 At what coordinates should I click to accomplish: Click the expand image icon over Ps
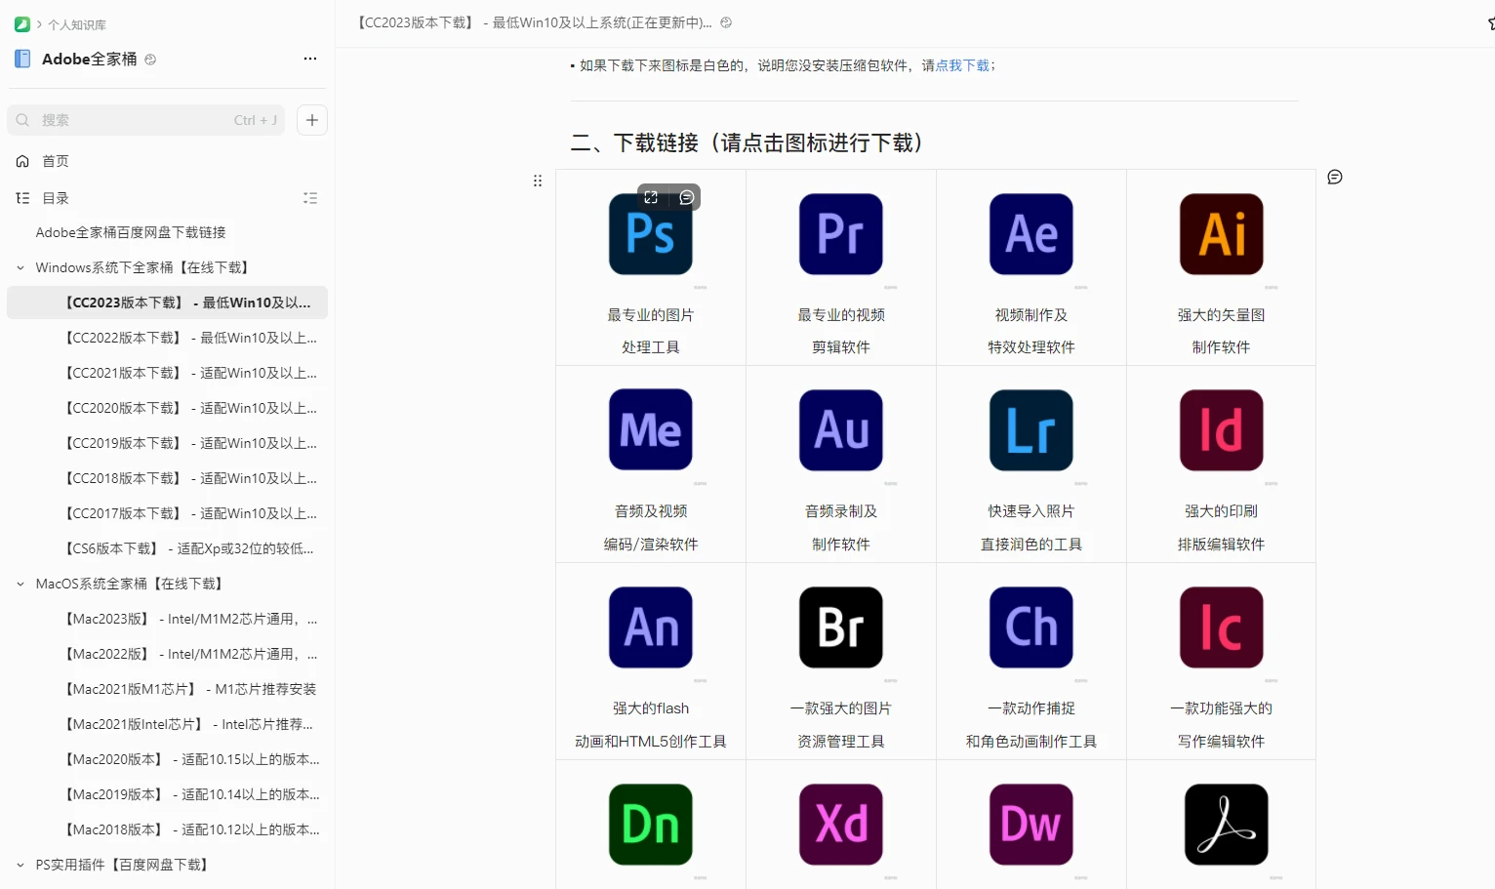pyautogui.click(x=651, y=197)
